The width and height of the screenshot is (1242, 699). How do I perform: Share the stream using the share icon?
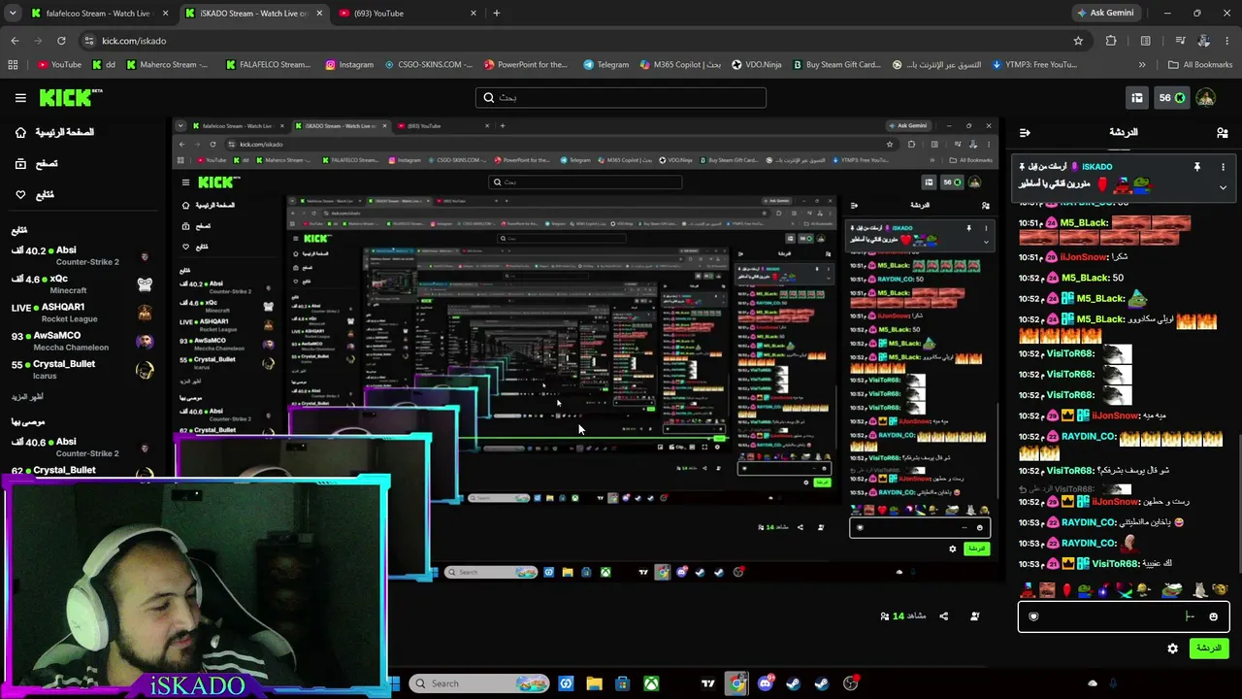943,616
